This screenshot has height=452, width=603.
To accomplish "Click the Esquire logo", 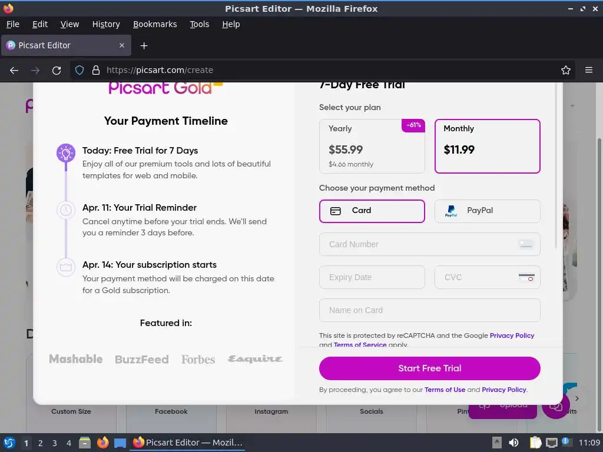I will [x=255, y=359].
